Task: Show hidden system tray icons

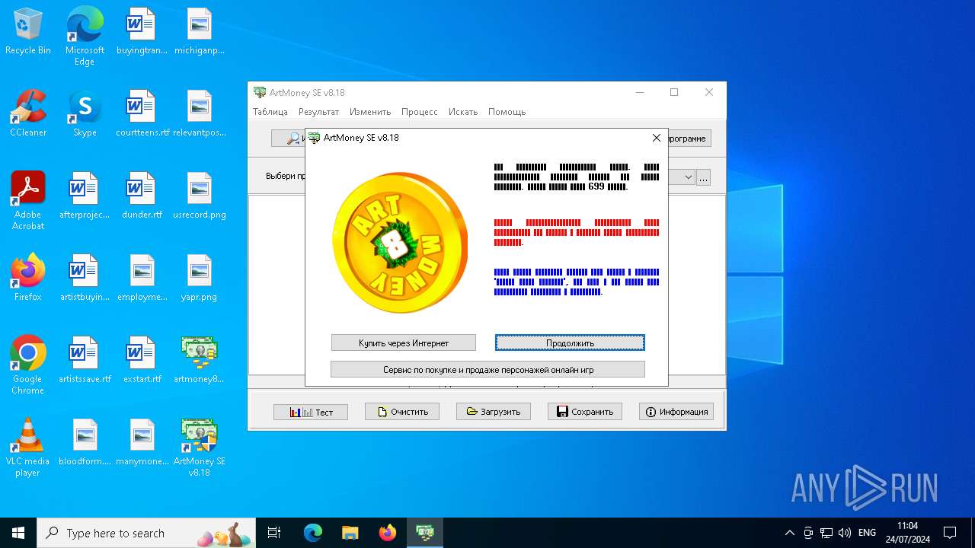Action: [790, 533]
